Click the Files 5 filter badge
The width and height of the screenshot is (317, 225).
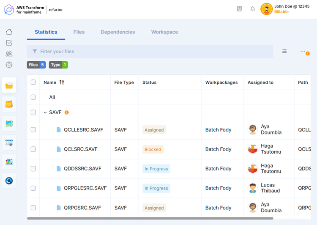click(x=36, y=65)
